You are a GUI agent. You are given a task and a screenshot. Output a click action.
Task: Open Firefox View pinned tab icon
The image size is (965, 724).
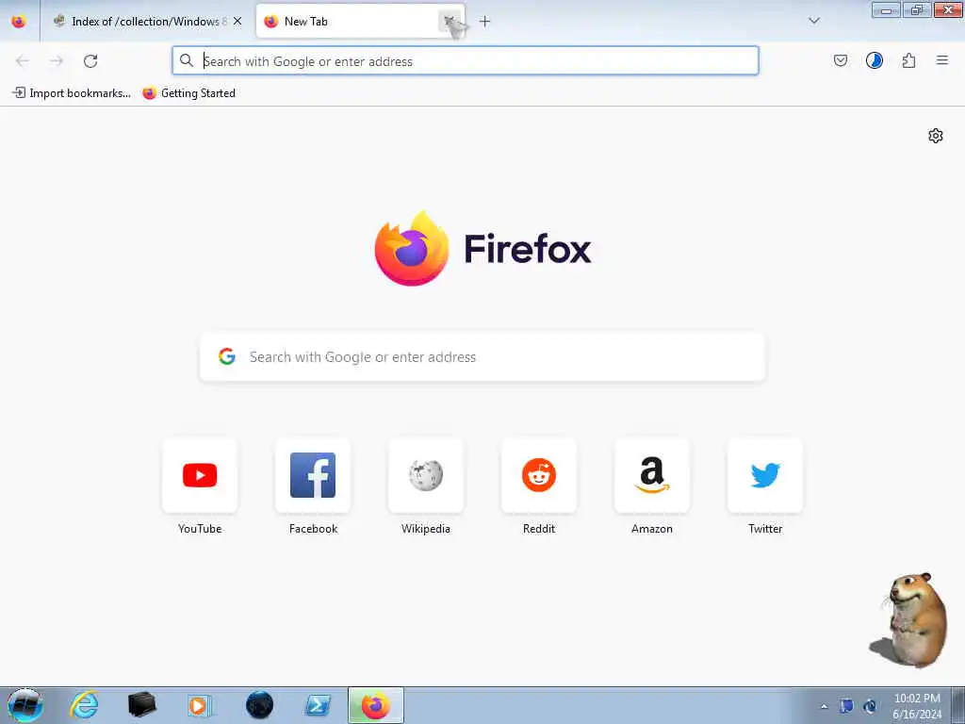[x=19, y=22]
